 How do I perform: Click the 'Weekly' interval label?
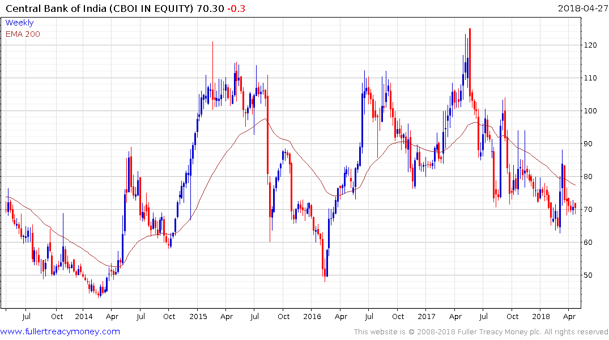pos(19,23)
